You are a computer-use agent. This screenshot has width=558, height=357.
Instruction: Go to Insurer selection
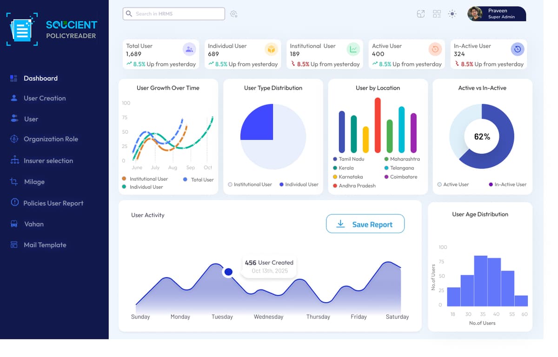coord(48,160)
